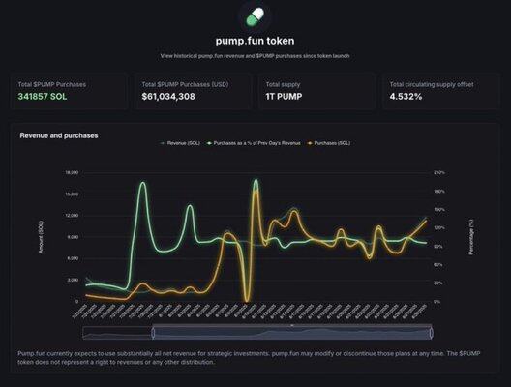Click the "Total supply" card label

tap(283, 84)
